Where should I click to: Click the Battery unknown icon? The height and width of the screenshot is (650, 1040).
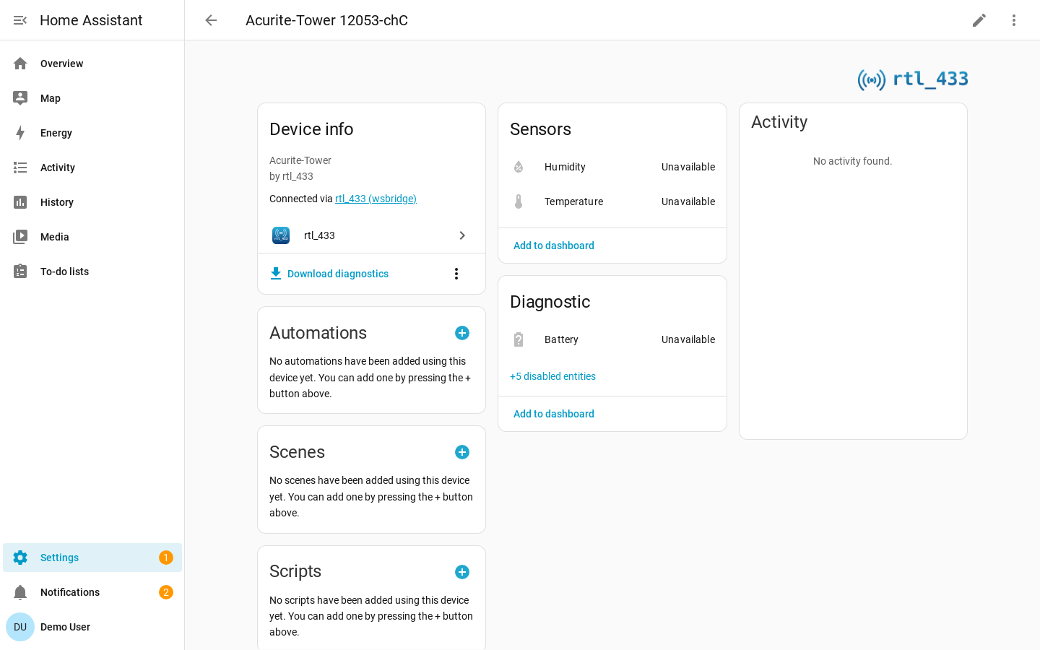(x=519, y=339)
